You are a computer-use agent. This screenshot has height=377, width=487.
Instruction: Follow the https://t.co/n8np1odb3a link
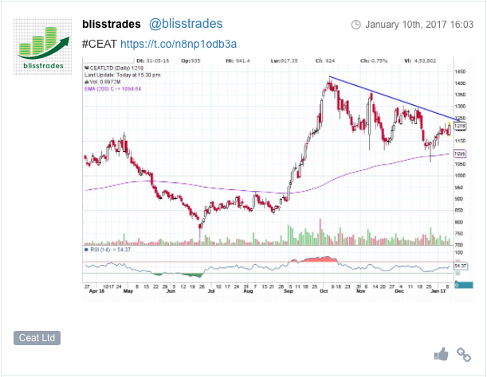coord(179,44)
